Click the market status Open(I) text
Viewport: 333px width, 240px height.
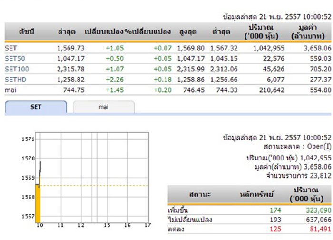(x=319, y=147)
